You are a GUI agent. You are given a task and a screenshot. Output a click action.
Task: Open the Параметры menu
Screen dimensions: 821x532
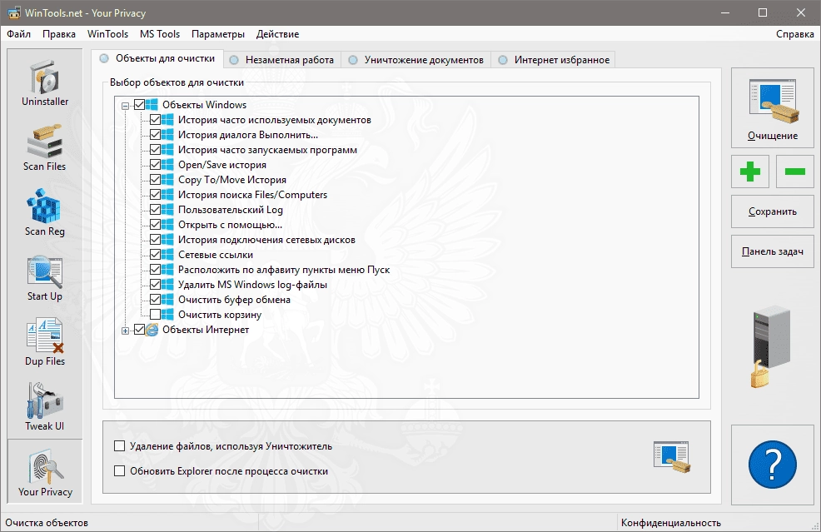coord(218,34)
